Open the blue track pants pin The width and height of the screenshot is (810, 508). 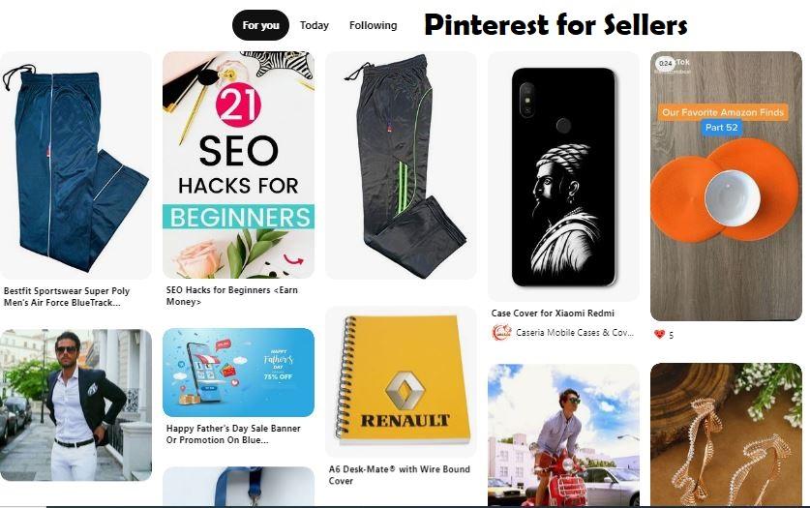click(x=75, y=165)
